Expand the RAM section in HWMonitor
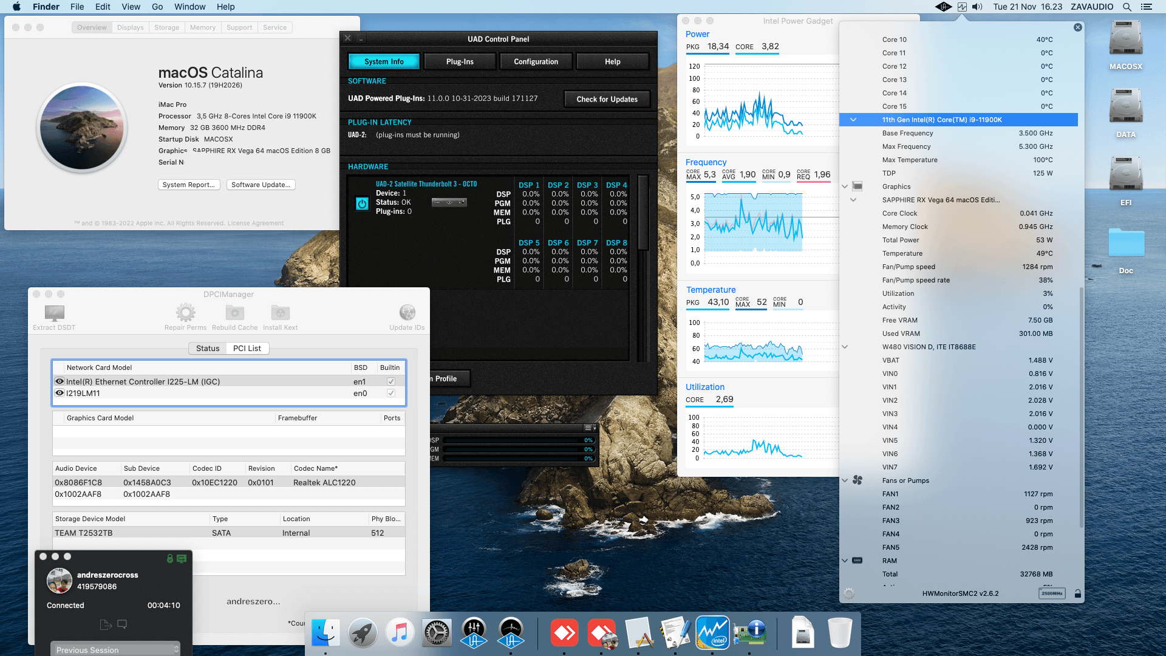Screen dimensions: 1166x656 coord(845,561)
